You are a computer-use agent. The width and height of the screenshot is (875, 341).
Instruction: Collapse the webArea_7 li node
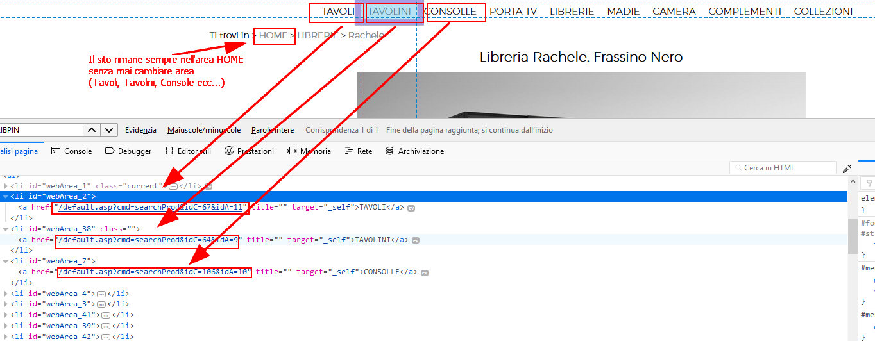pos(6,262)
